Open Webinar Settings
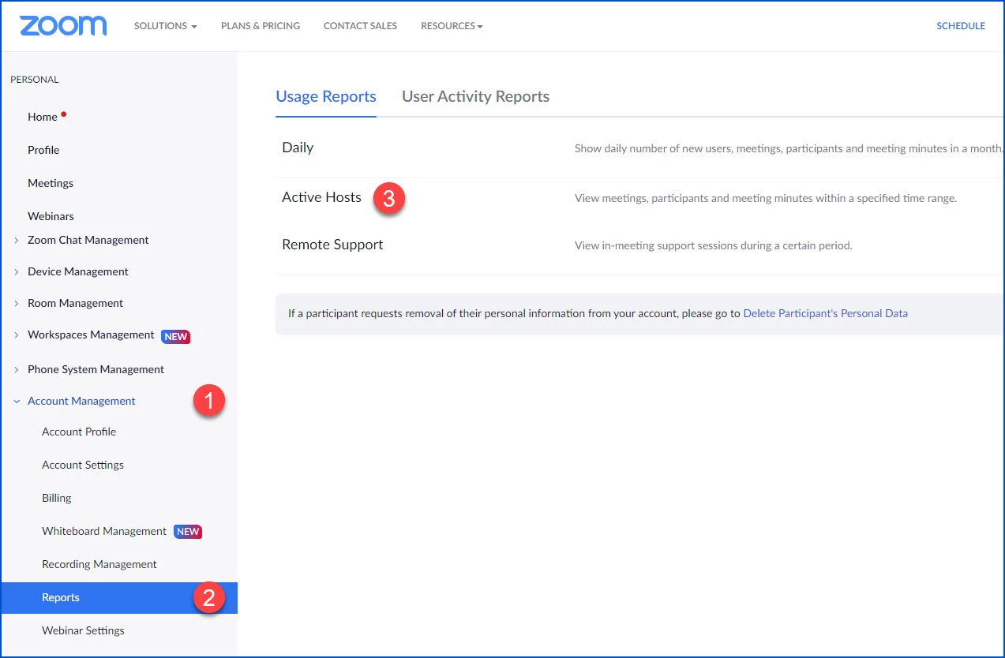Viewport: 1005px width, 658px height. coord(83,630)
